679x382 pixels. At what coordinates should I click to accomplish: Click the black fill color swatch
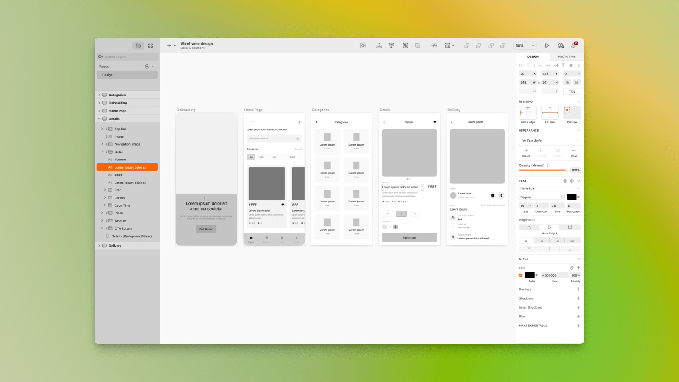pos(530,275)
